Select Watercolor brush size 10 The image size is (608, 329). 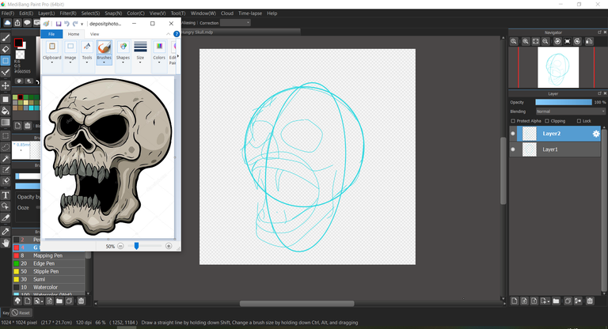48,288
